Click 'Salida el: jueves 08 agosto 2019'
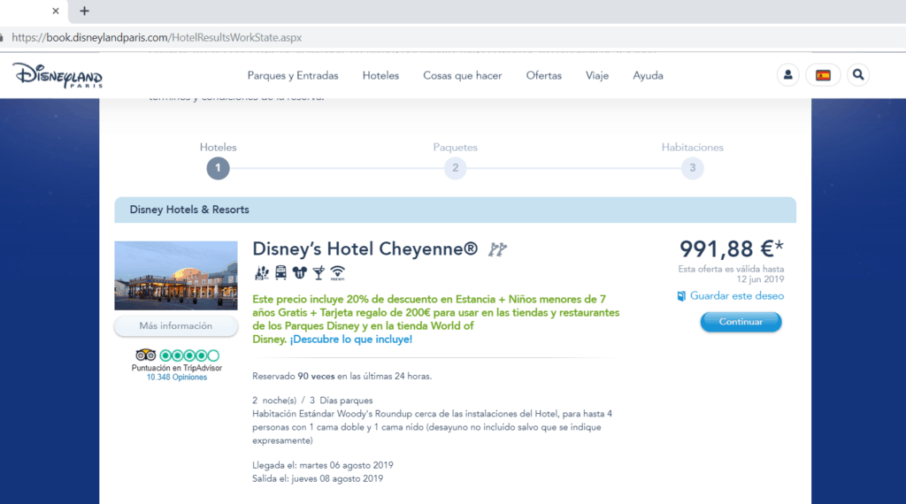 click(318, 478)
